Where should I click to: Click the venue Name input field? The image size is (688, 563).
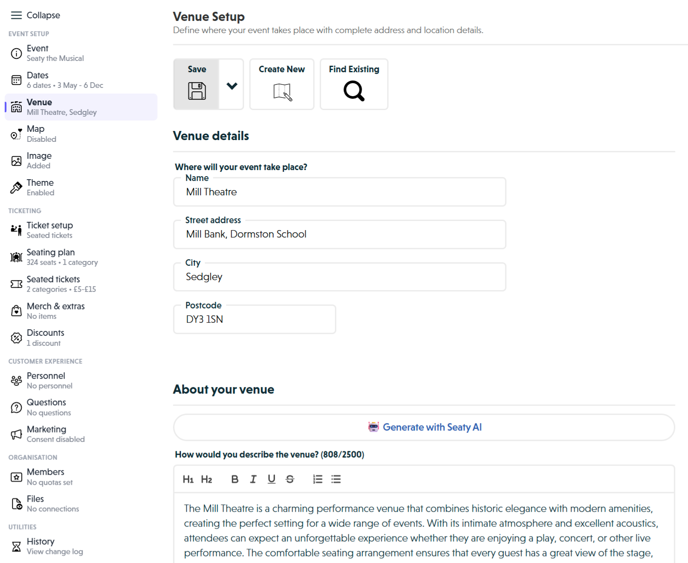click(339, 192)
